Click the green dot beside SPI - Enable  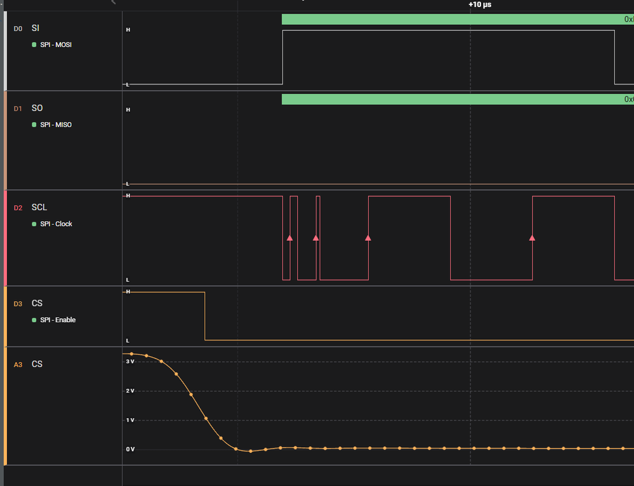pos(34,320)
